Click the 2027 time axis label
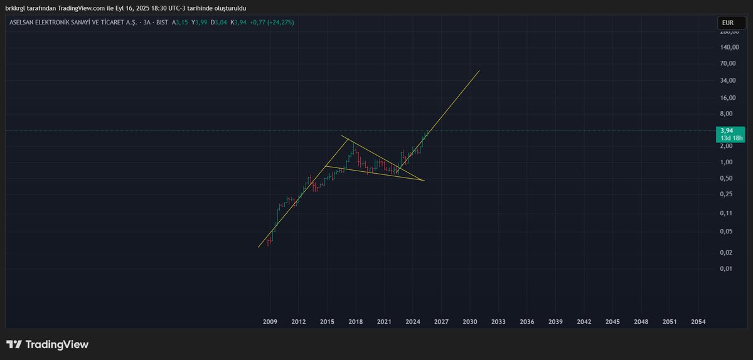 pyautogui.click(x=441, y=322)
